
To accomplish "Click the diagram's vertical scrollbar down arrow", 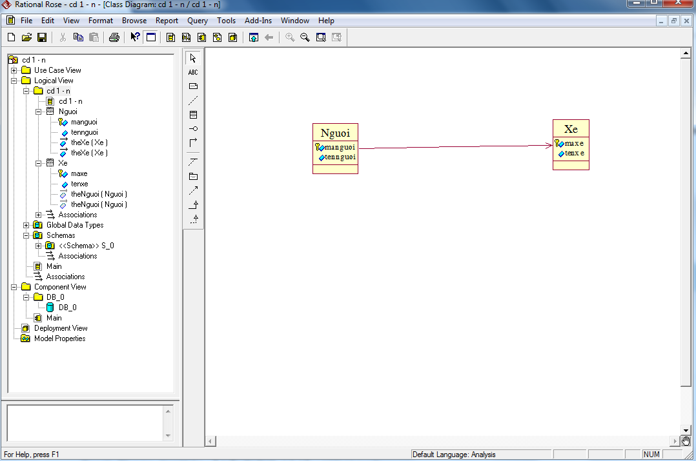I will pyautogui.click(x=686, y=430).
